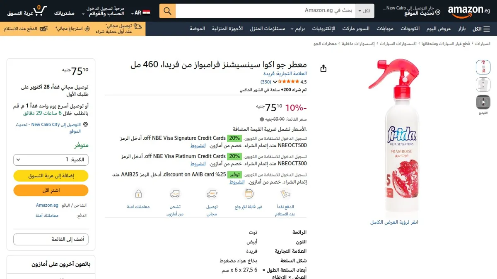Click free delivery truck icon in nav bar
Image resolution: width=497 pixels, height=279 pixels.
[138, 26]
